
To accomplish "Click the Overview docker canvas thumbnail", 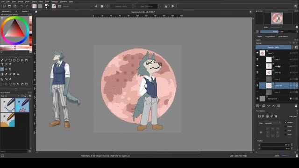I will click(277, 18).
